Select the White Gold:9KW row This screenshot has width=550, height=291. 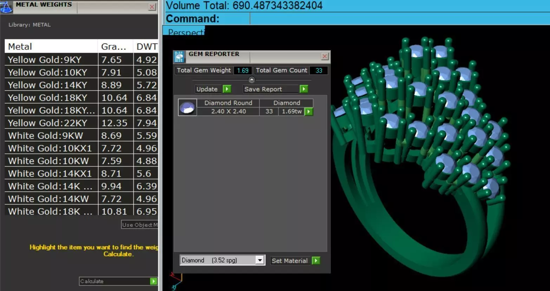(81, 135)
